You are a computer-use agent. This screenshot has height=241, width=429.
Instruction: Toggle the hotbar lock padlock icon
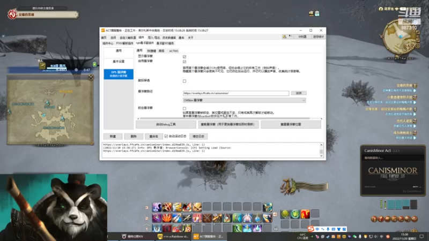point(276,228)
